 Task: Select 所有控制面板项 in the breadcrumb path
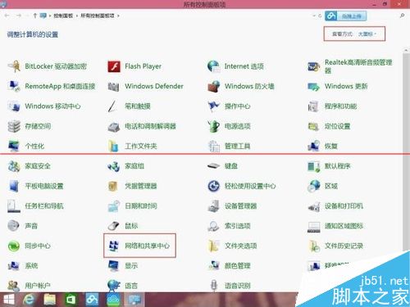(98, 16)
